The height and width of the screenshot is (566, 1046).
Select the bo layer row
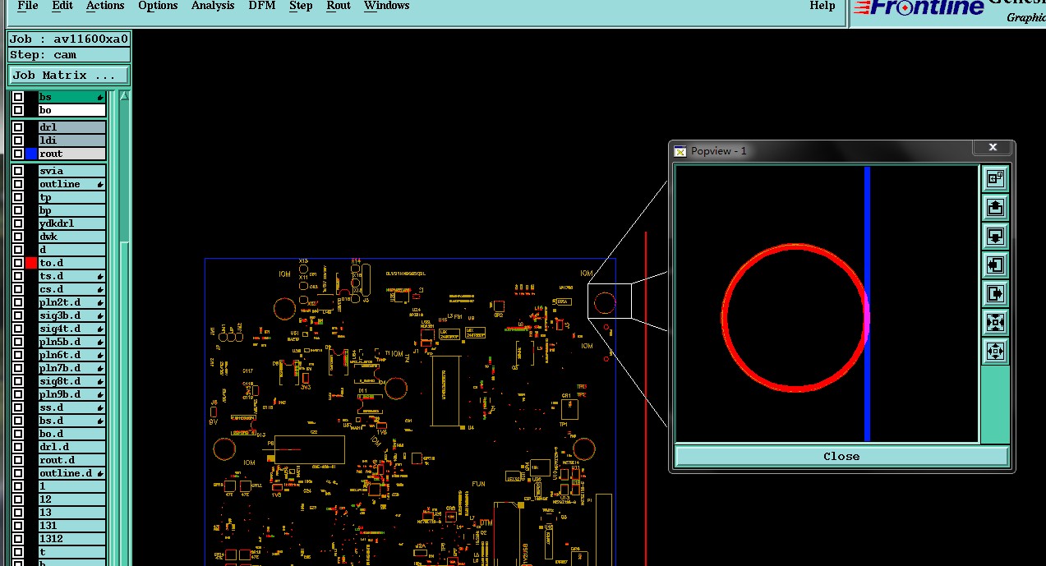point(72,110)
